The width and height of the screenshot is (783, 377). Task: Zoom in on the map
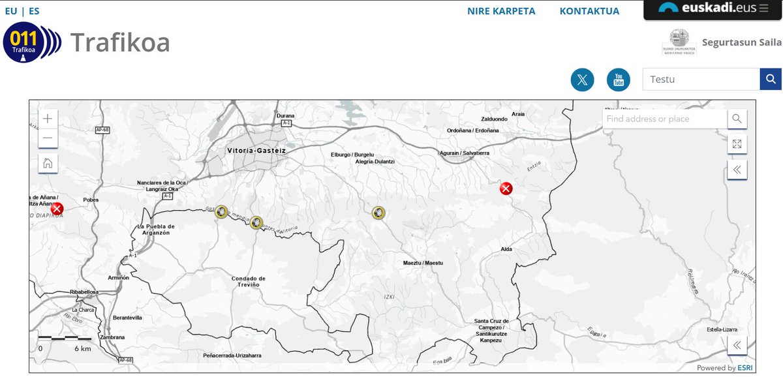tap(47, 119)
